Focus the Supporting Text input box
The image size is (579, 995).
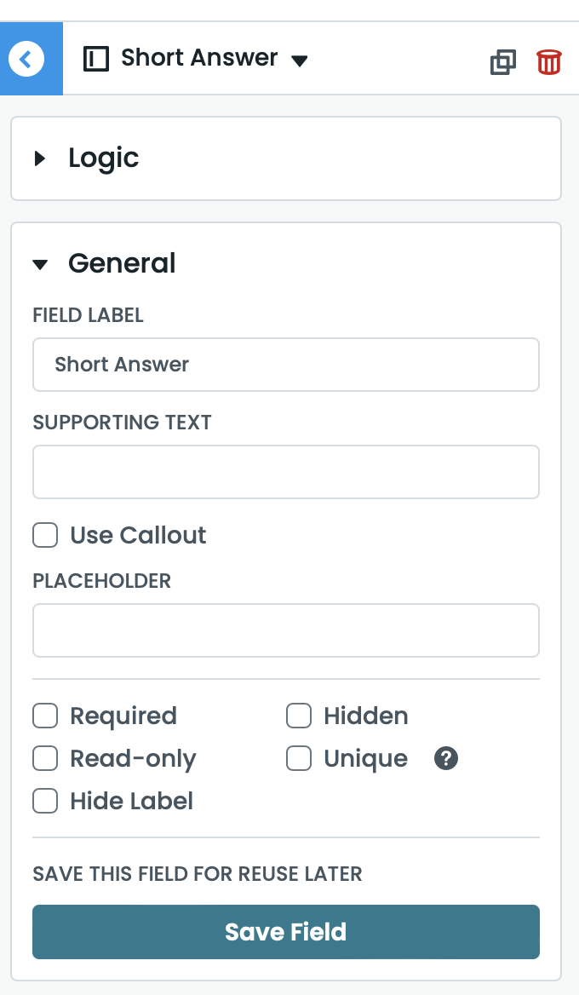tap(286, 472)
